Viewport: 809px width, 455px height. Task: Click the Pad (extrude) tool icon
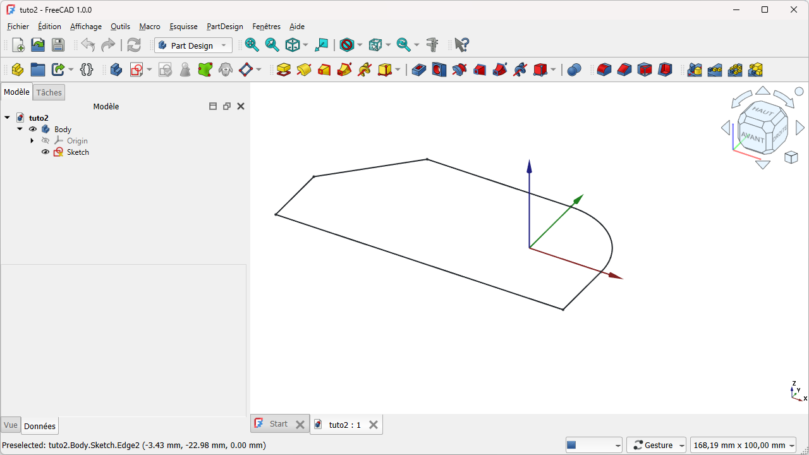[284, 70]
